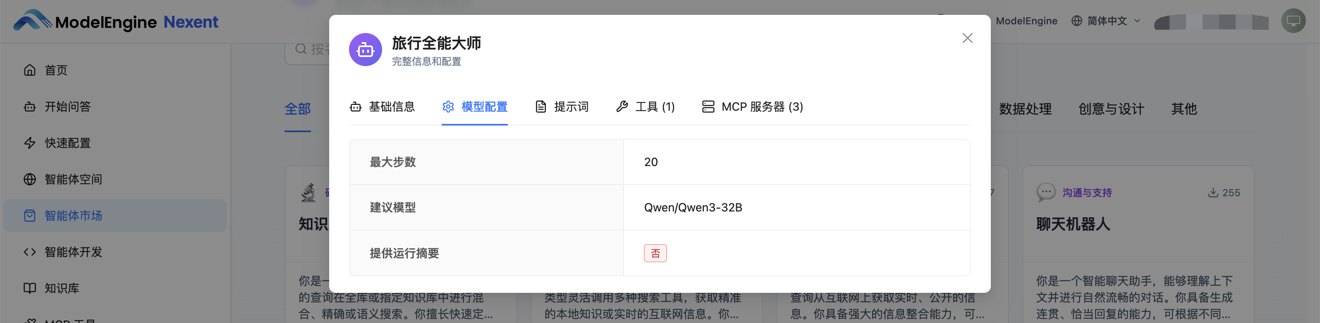1320x323 pixels.
Task: Open 快速配置 in the sidebar
Action: [115, 143]
